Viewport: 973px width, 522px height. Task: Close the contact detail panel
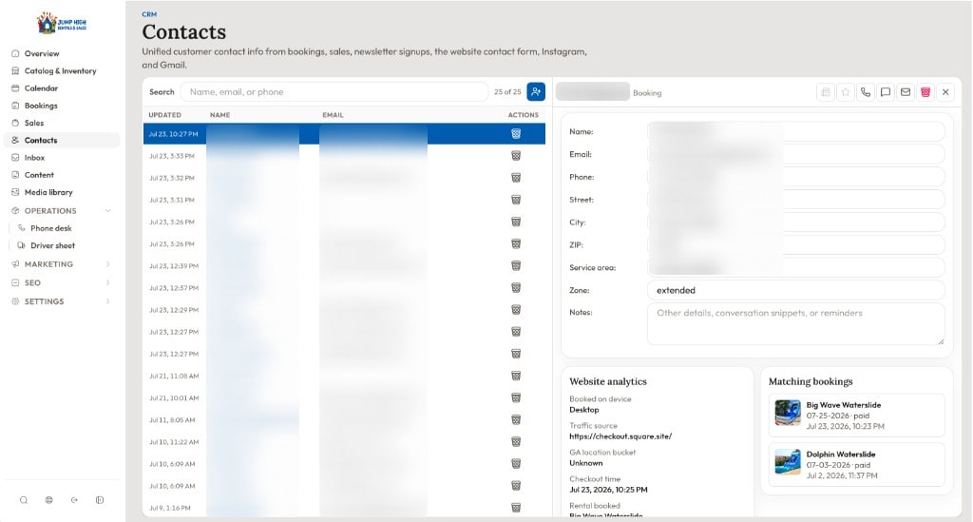[945, 92]
